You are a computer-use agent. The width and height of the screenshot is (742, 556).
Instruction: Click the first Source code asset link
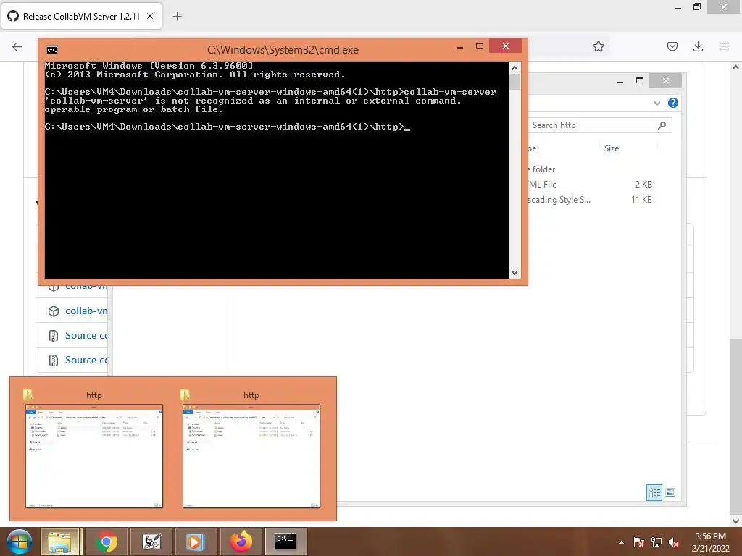tap(86, 336)
